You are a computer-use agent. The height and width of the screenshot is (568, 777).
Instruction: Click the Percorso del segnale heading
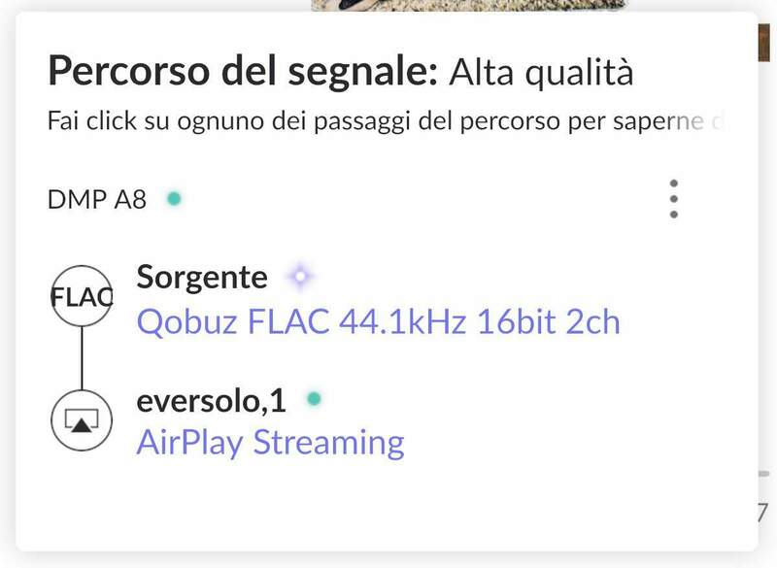coord(243,72)
